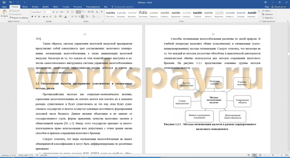Toggle italic К formatting

[x=35, y=16]
